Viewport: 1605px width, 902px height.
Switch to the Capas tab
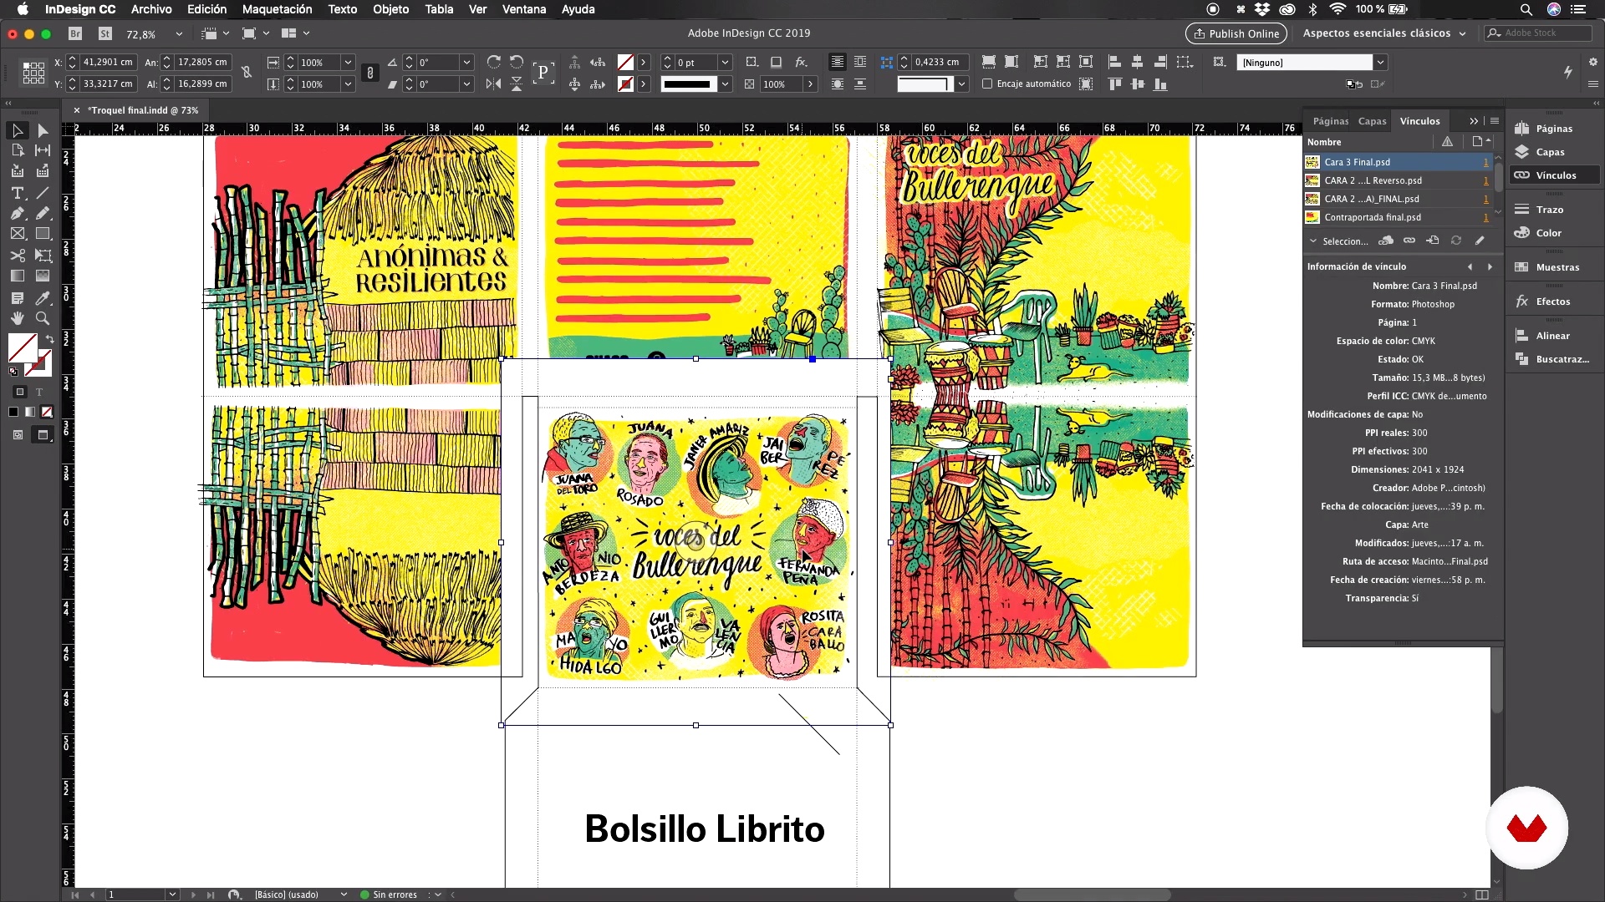pyautogui.click(x=1372, y=121)
